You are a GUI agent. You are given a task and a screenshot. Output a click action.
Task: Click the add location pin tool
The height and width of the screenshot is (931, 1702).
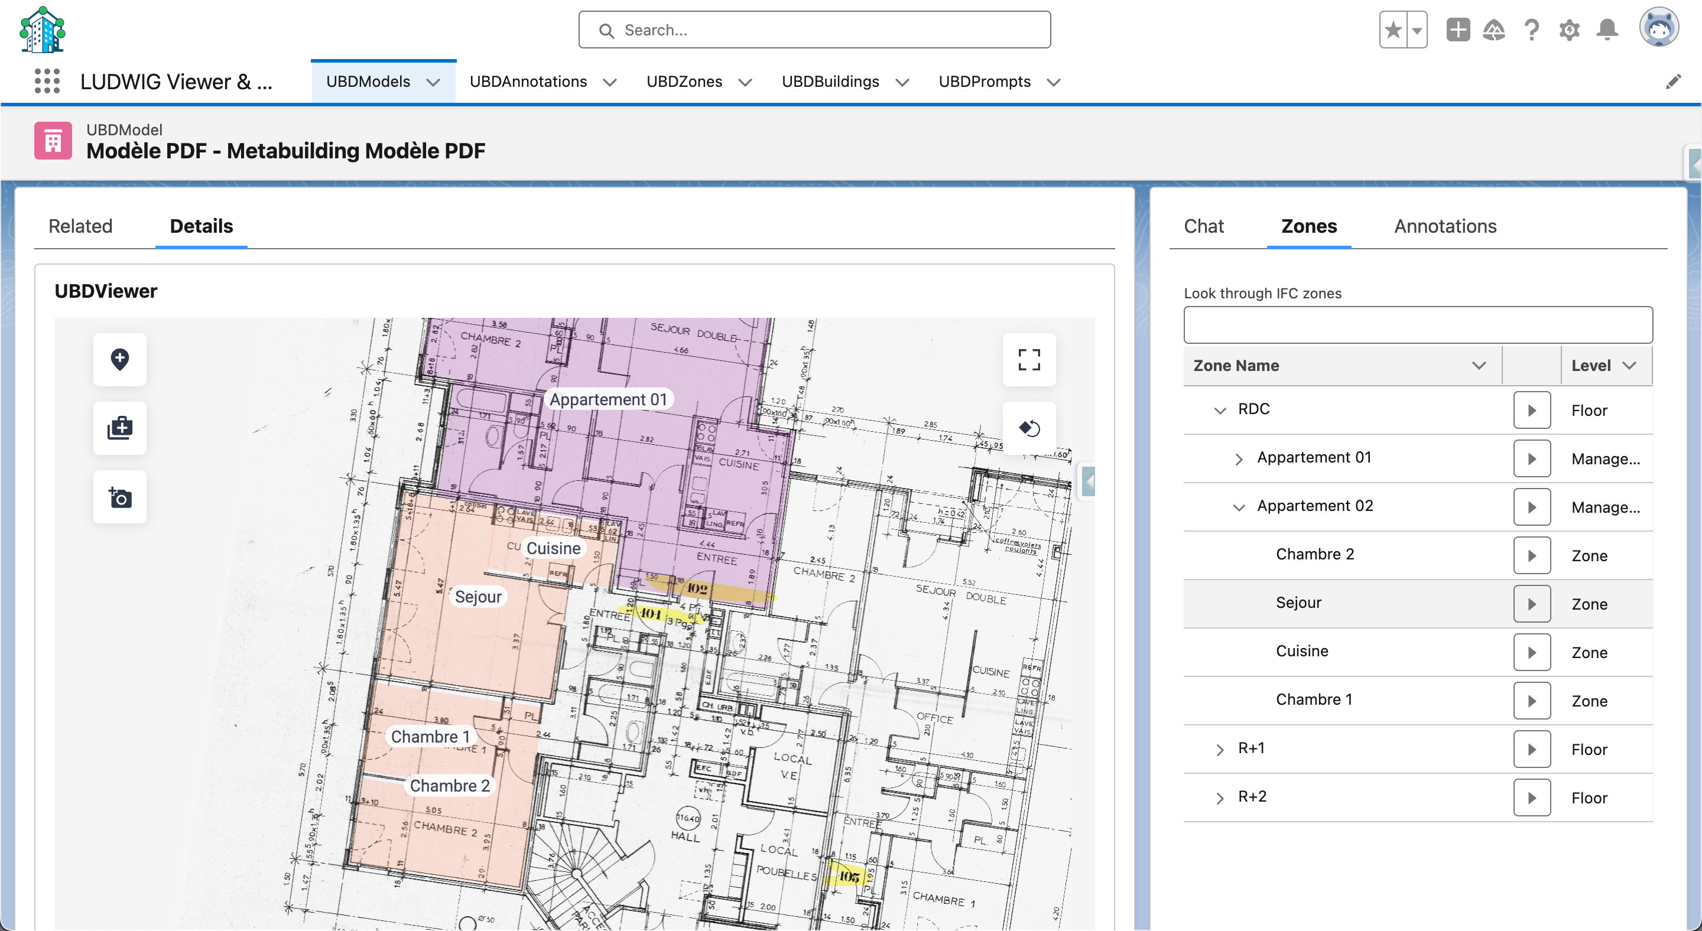119,359
